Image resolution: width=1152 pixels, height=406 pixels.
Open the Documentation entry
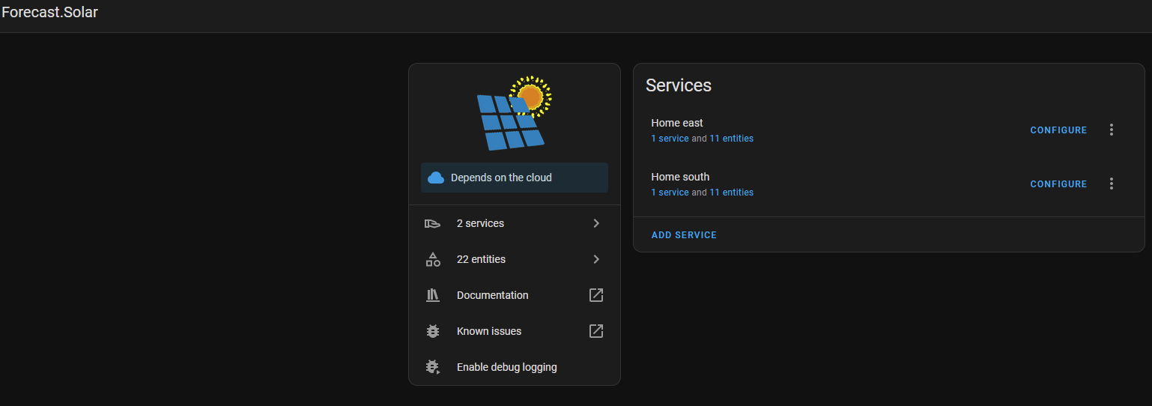click(515, 295)
